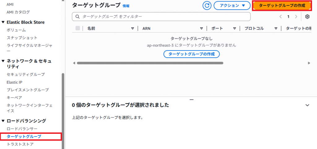Collapse the ロードバランシング section
The width and height of the screenshot is (317, 149).
pyautogui.click(x=3, y=121)
